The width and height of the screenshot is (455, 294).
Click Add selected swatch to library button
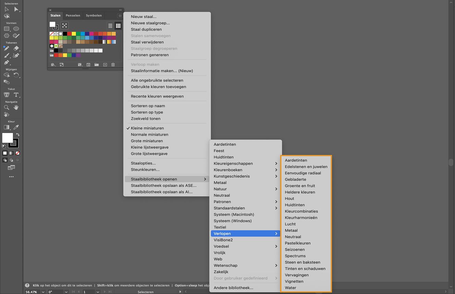click(62, 65)
